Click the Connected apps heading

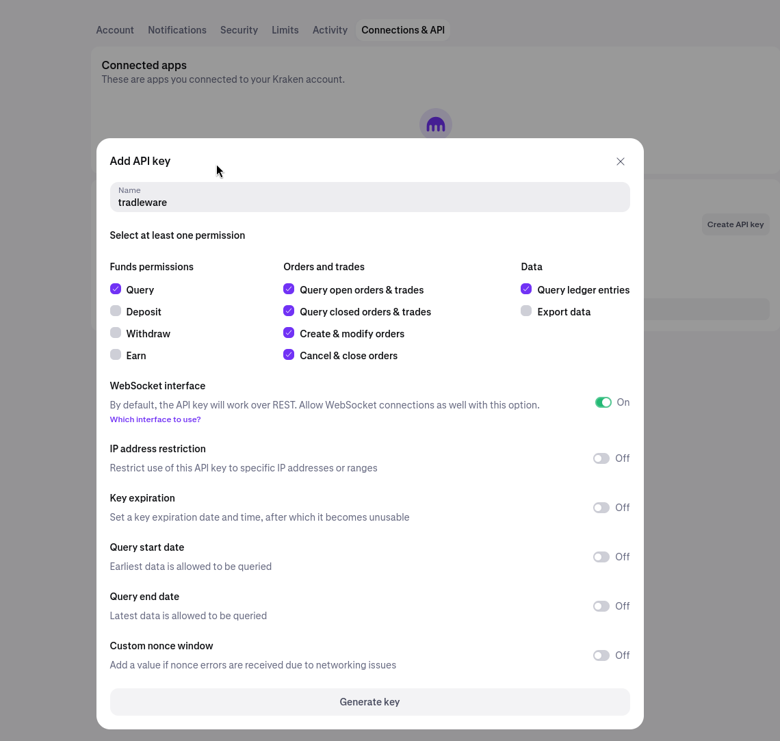144,65
